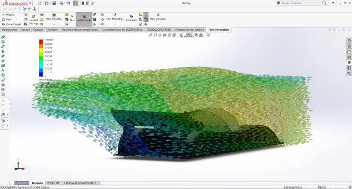Create a New flow project

point(7,20)
